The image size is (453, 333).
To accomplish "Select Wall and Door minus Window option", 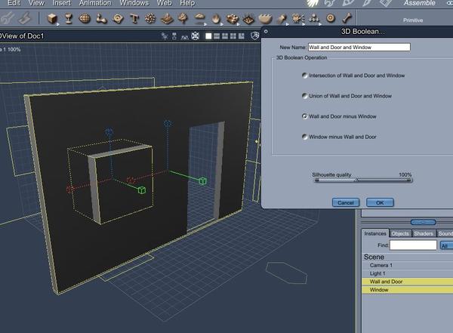I will click(x=304, y=116).
